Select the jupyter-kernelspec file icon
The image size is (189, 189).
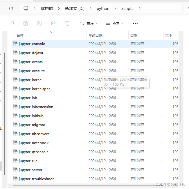coord(15,89)
